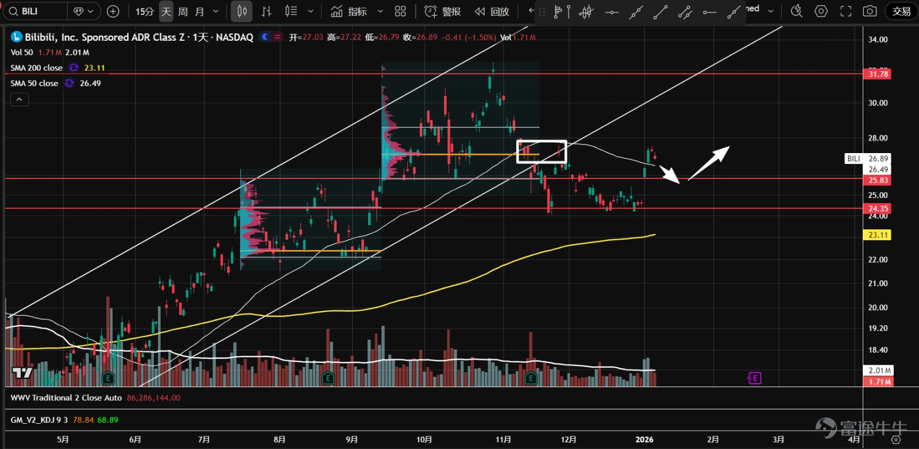Click the SMA 50 refresh icon
Screen dimensions: 919x449
click(69, 83)
